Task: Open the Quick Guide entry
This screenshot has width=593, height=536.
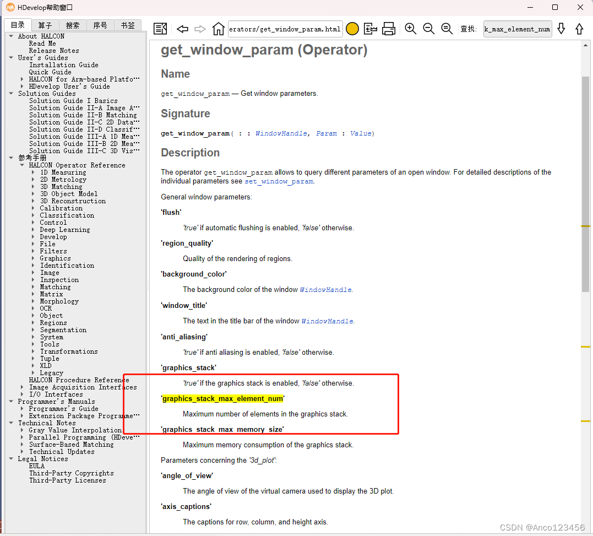Action: [50, 72]
